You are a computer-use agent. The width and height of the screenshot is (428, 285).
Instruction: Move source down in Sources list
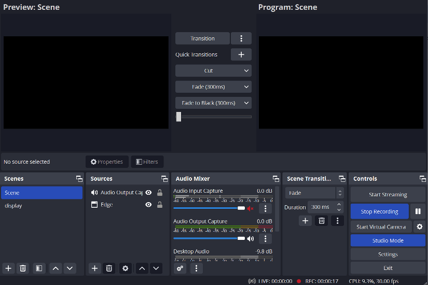coord(156,268)
